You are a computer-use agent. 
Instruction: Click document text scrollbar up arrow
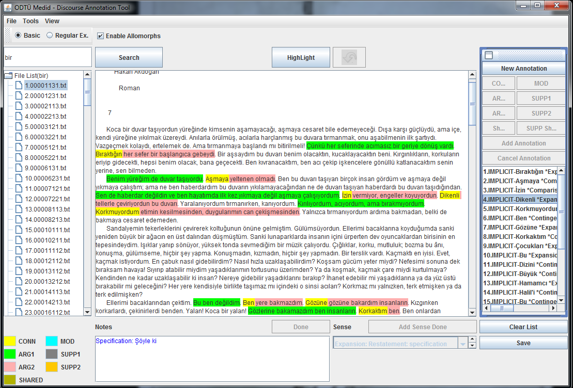pyautogui.click(x=472, y=75)
